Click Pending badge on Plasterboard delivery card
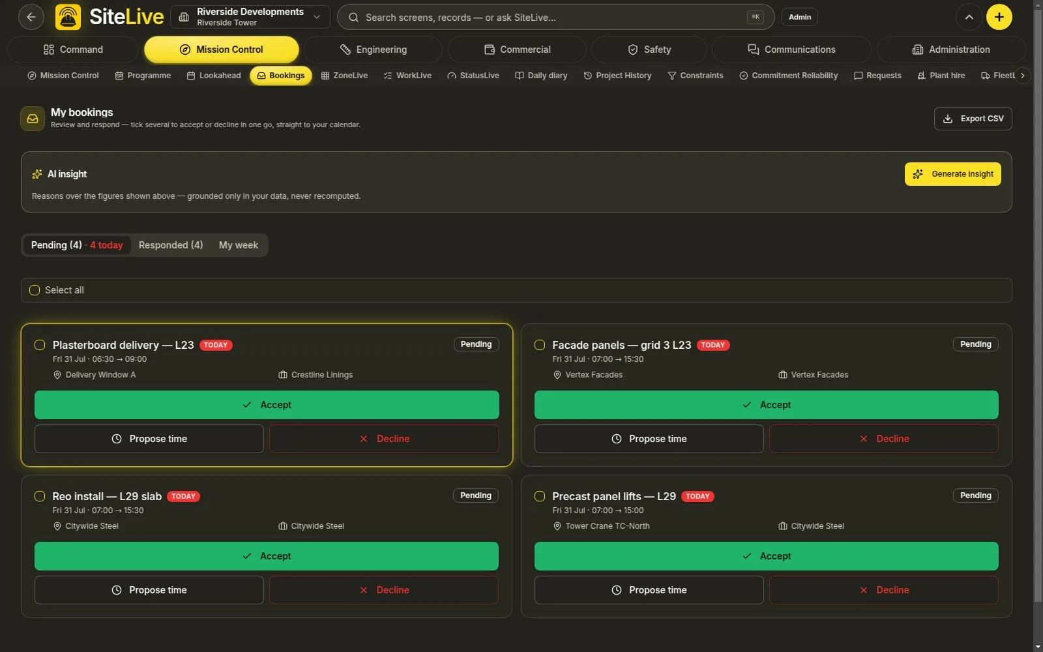1043x652 pixels. point(477,344)
